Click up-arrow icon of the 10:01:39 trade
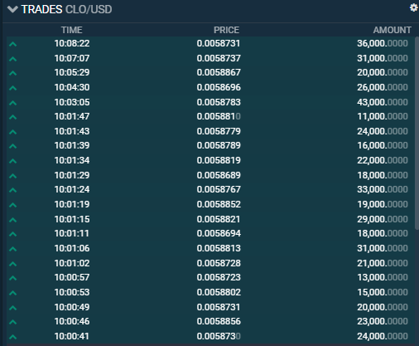 [12, 146]
